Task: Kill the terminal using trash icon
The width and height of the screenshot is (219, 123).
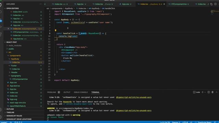Action: 212,92
